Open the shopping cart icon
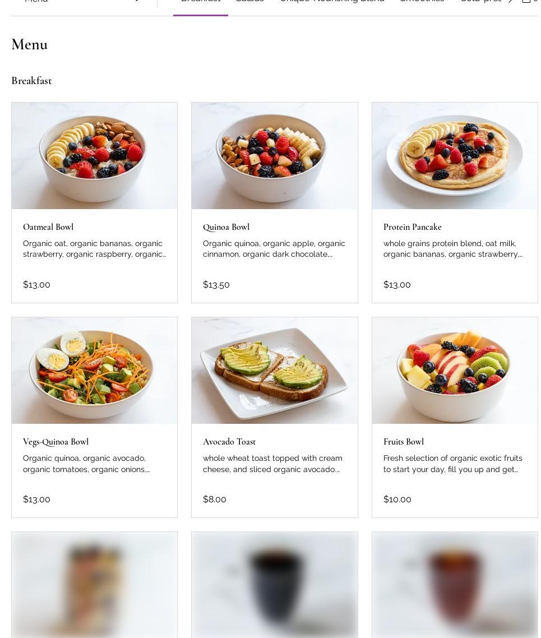 click(526, 1)
